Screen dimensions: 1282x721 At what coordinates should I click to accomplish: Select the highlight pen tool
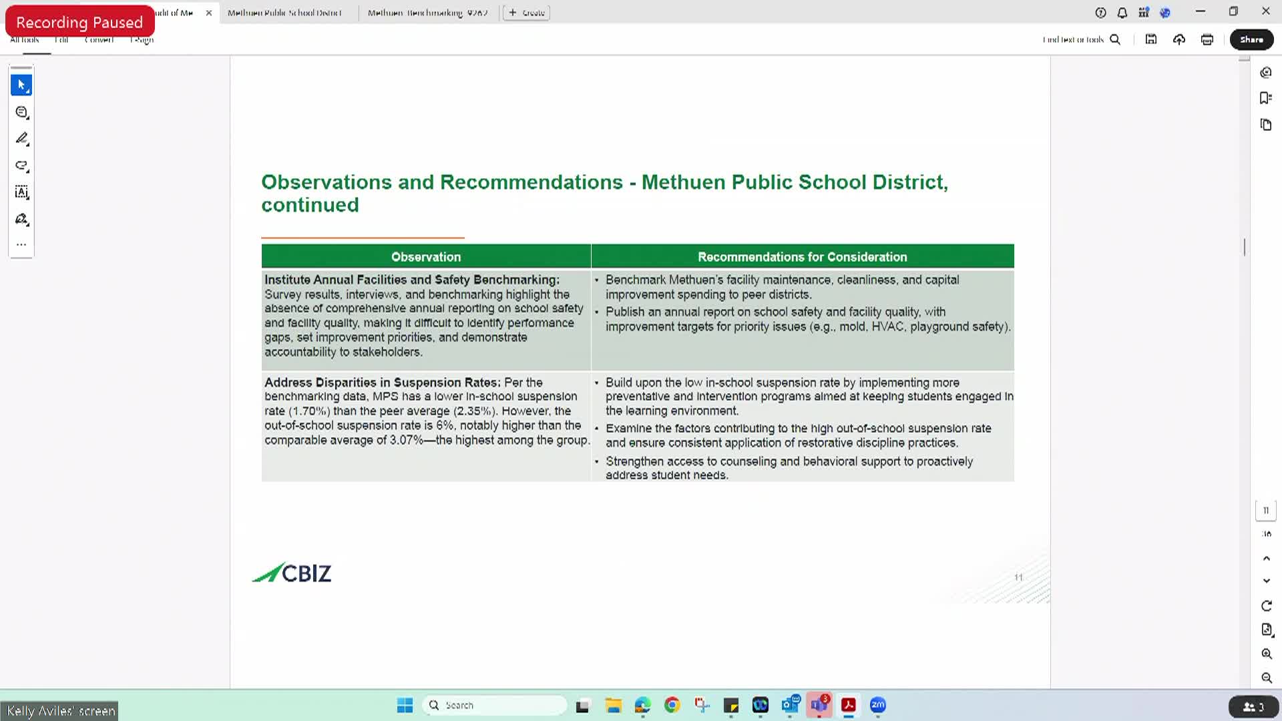(21, 139)
